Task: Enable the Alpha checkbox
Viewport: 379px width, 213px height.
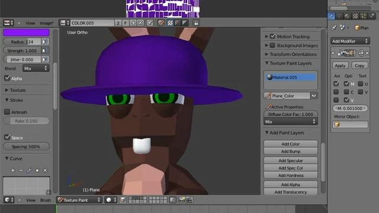Action: (x=7, y=78)
